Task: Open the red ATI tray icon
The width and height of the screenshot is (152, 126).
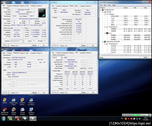Action: pyautogui.click(x=131, y=119)
